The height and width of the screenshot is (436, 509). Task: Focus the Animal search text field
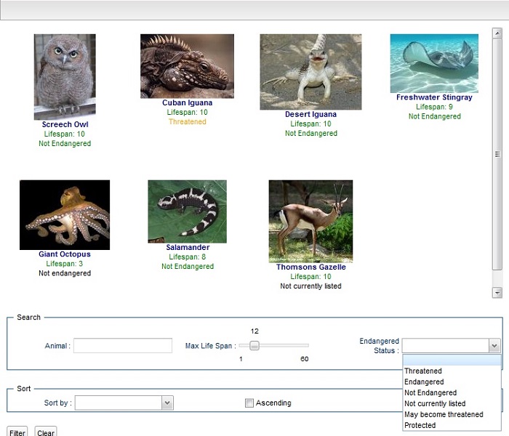123,346
